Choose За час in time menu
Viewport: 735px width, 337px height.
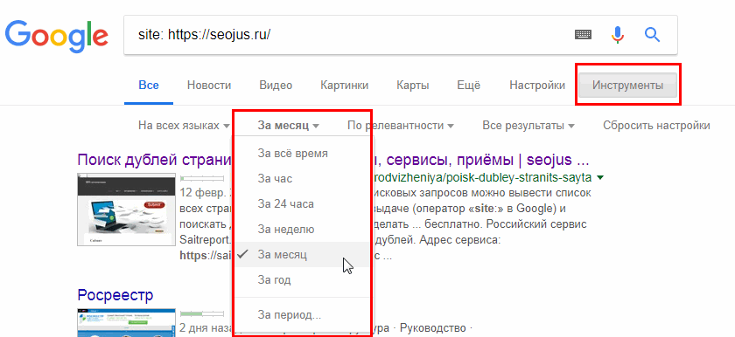point(303,179)
